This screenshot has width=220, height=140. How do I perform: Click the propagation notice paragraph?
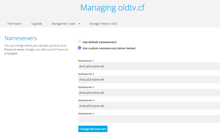point(36,50)
